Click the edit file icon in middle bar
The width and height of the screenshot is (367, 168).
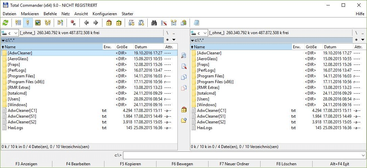(184, 66)
